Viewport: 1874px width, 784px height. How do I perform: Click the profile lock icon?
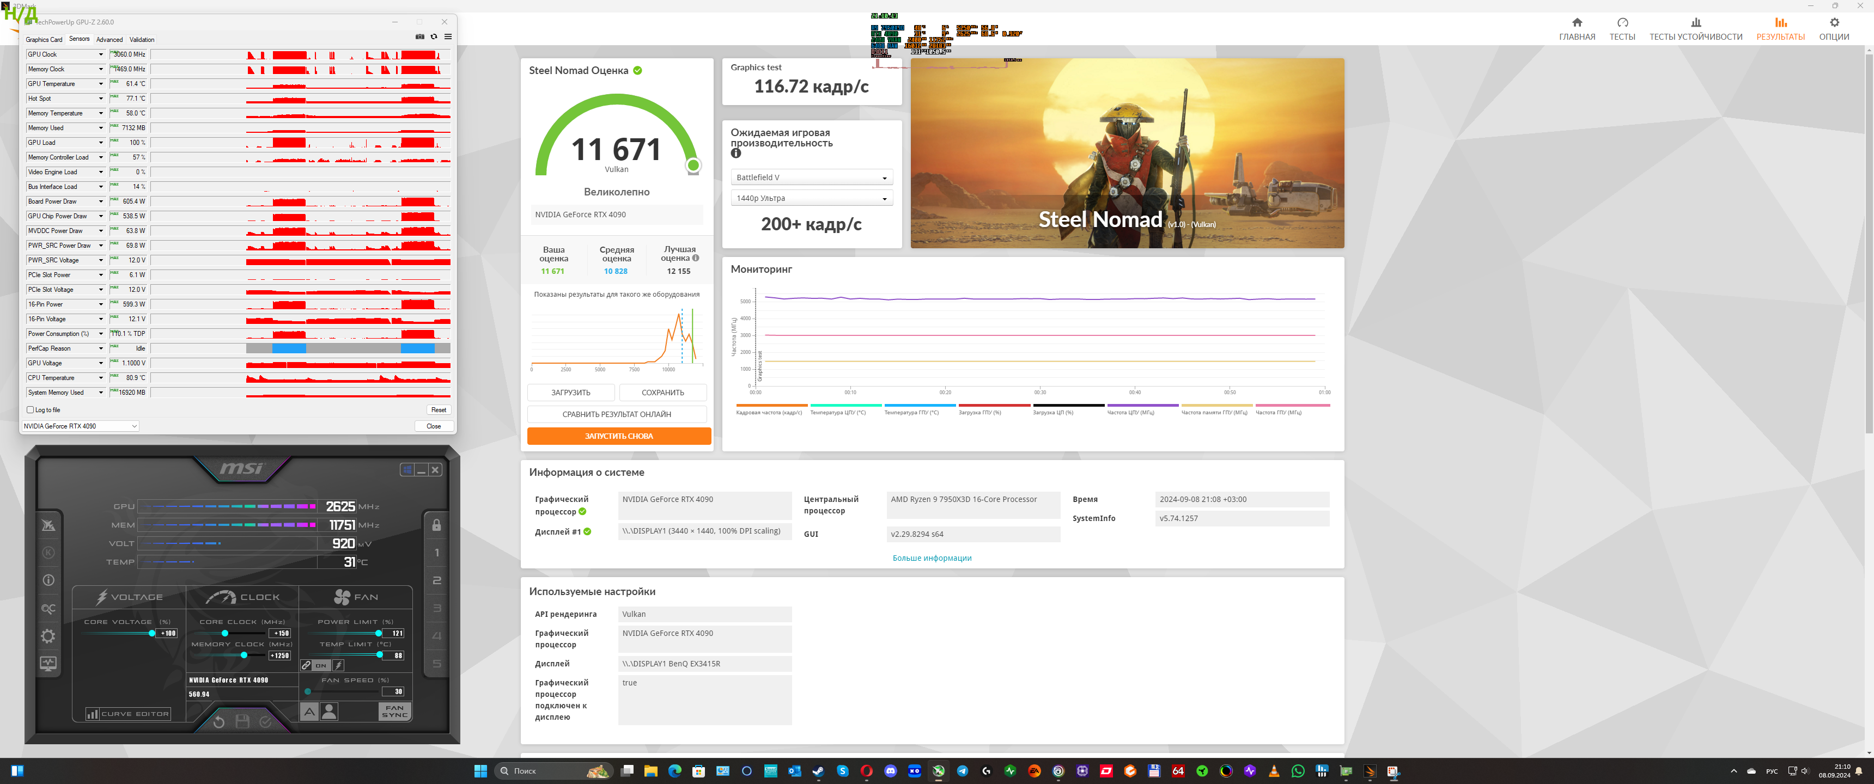click(x=436, y=525)
